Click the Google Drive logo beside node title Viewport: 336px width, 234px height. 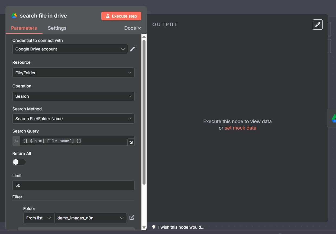click(14, 16)
